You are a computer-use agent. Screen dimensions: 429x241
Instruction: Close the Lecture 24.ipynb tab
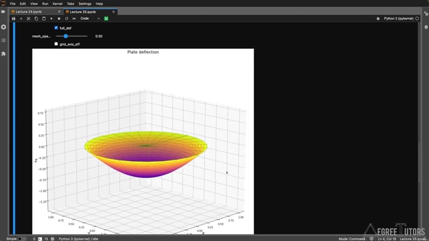[x=59, y=12]
